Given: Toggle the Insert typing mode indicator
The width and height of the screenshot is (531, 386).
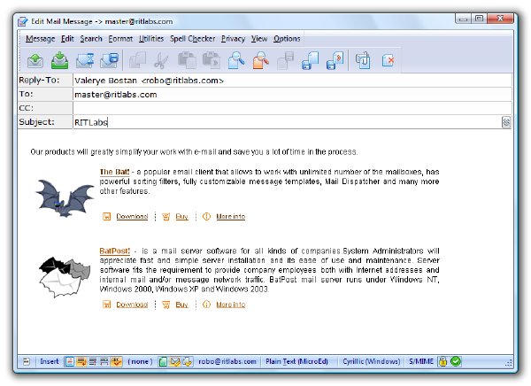Looking at the screenshot, I should click(x=49, y=361).
